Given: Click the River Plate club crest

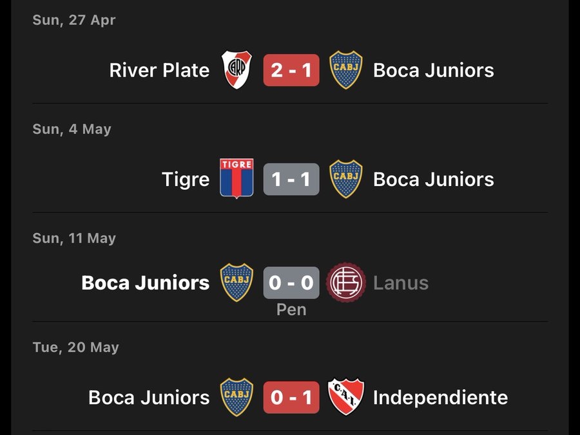Looking at the screenshot, I should pos(237,69).
